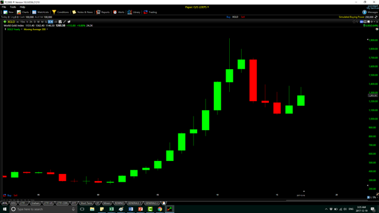Switch chart to Daily time frame
This screenshot has height=213, width=379.
[35, 22]
